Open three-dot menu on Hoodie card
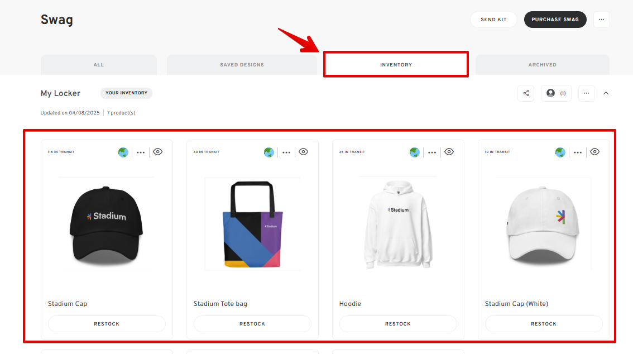 pos(432,152)
